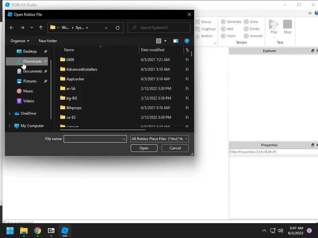Select Downloads in the navigation pane
Screen dimensions: 318x238
coord(27,61)
